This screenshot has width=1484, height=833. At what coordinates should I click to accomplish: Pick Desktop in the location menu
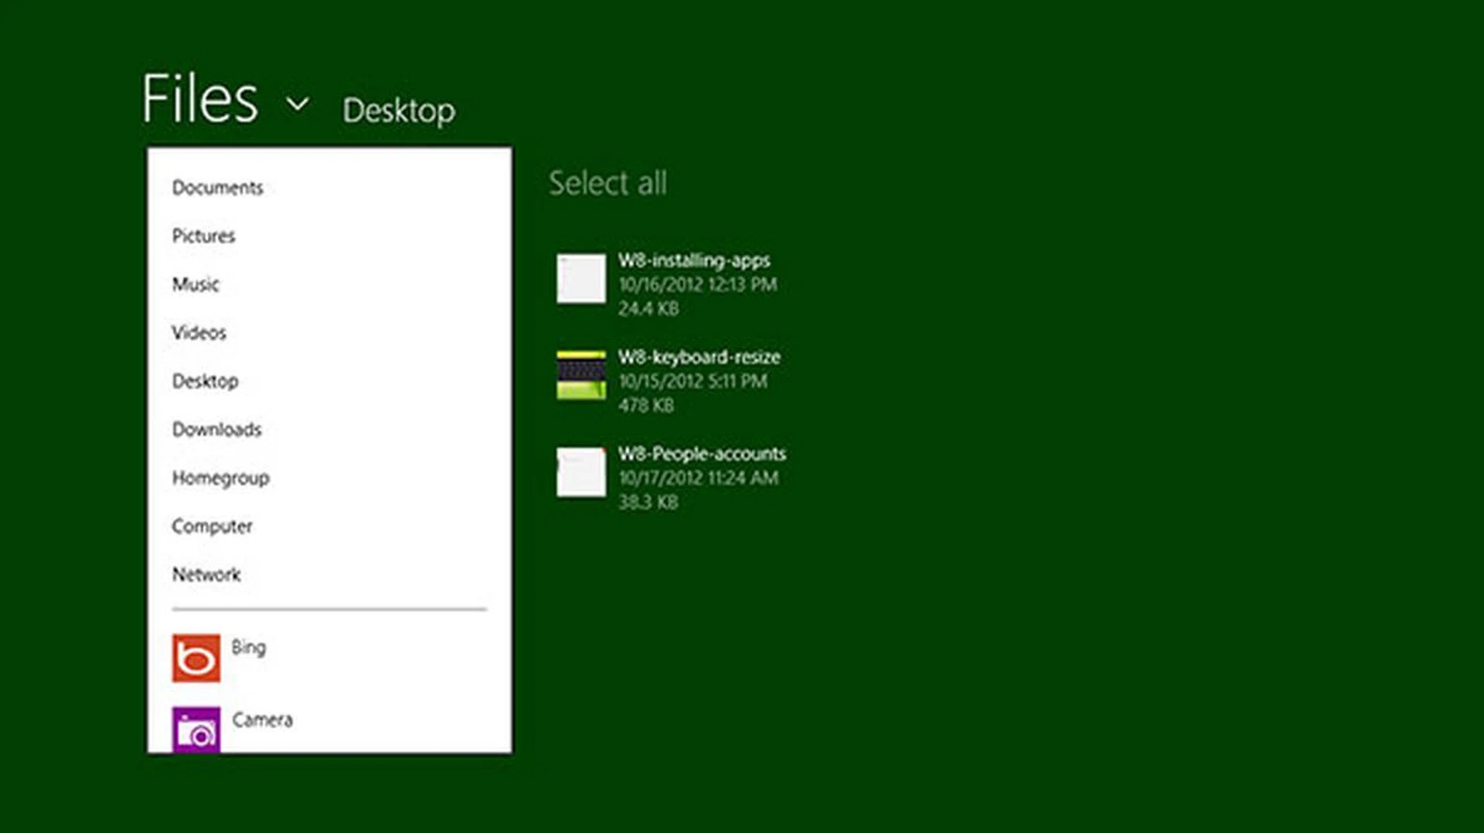click(x=205, y=381)
